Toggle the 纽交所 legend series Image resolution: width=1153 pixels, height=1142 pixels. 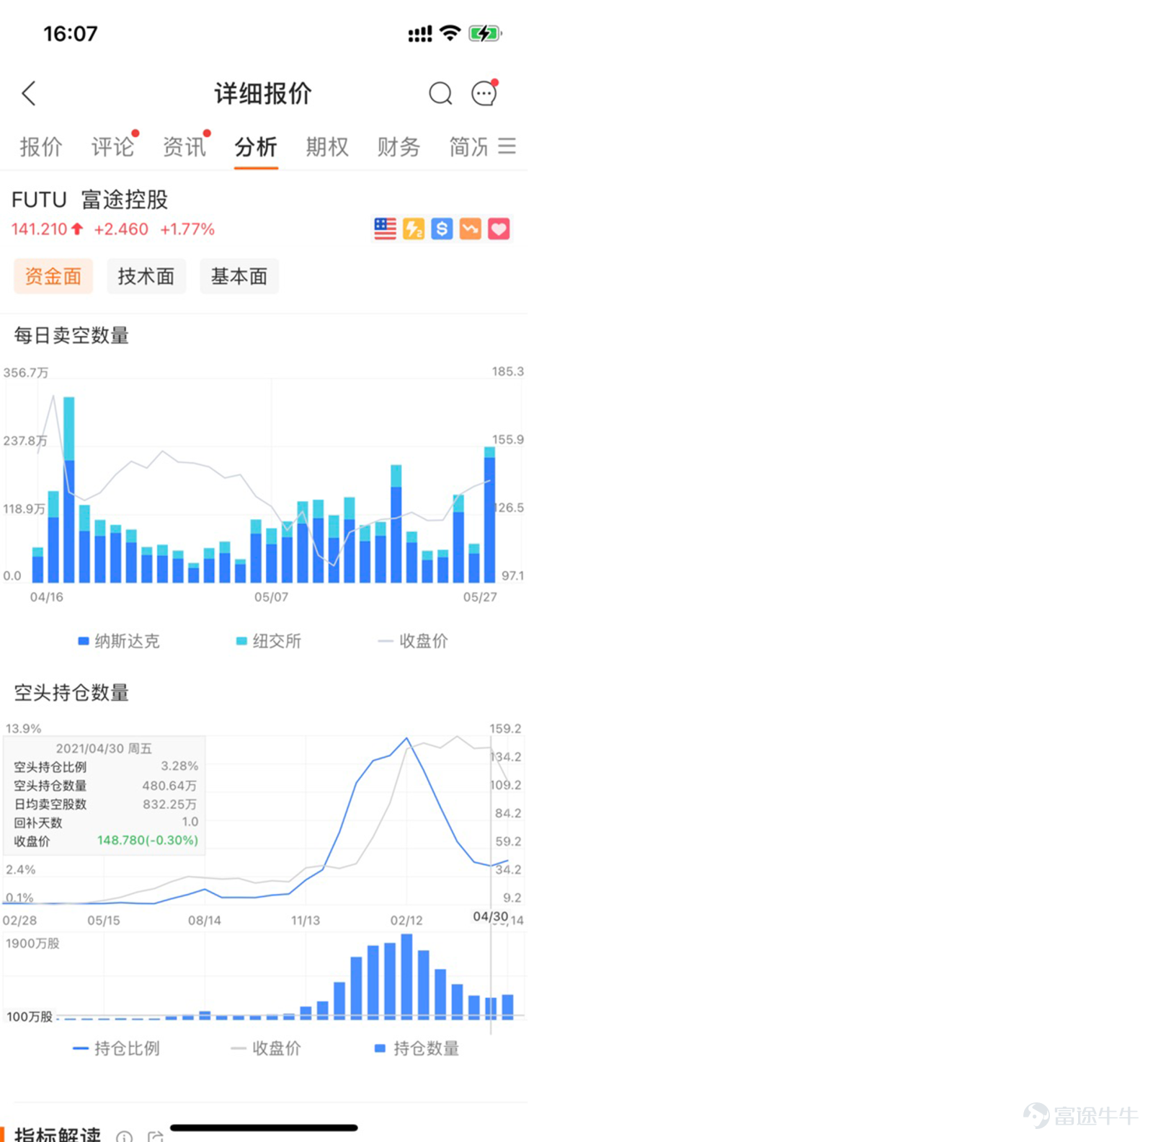pos(269,641)
